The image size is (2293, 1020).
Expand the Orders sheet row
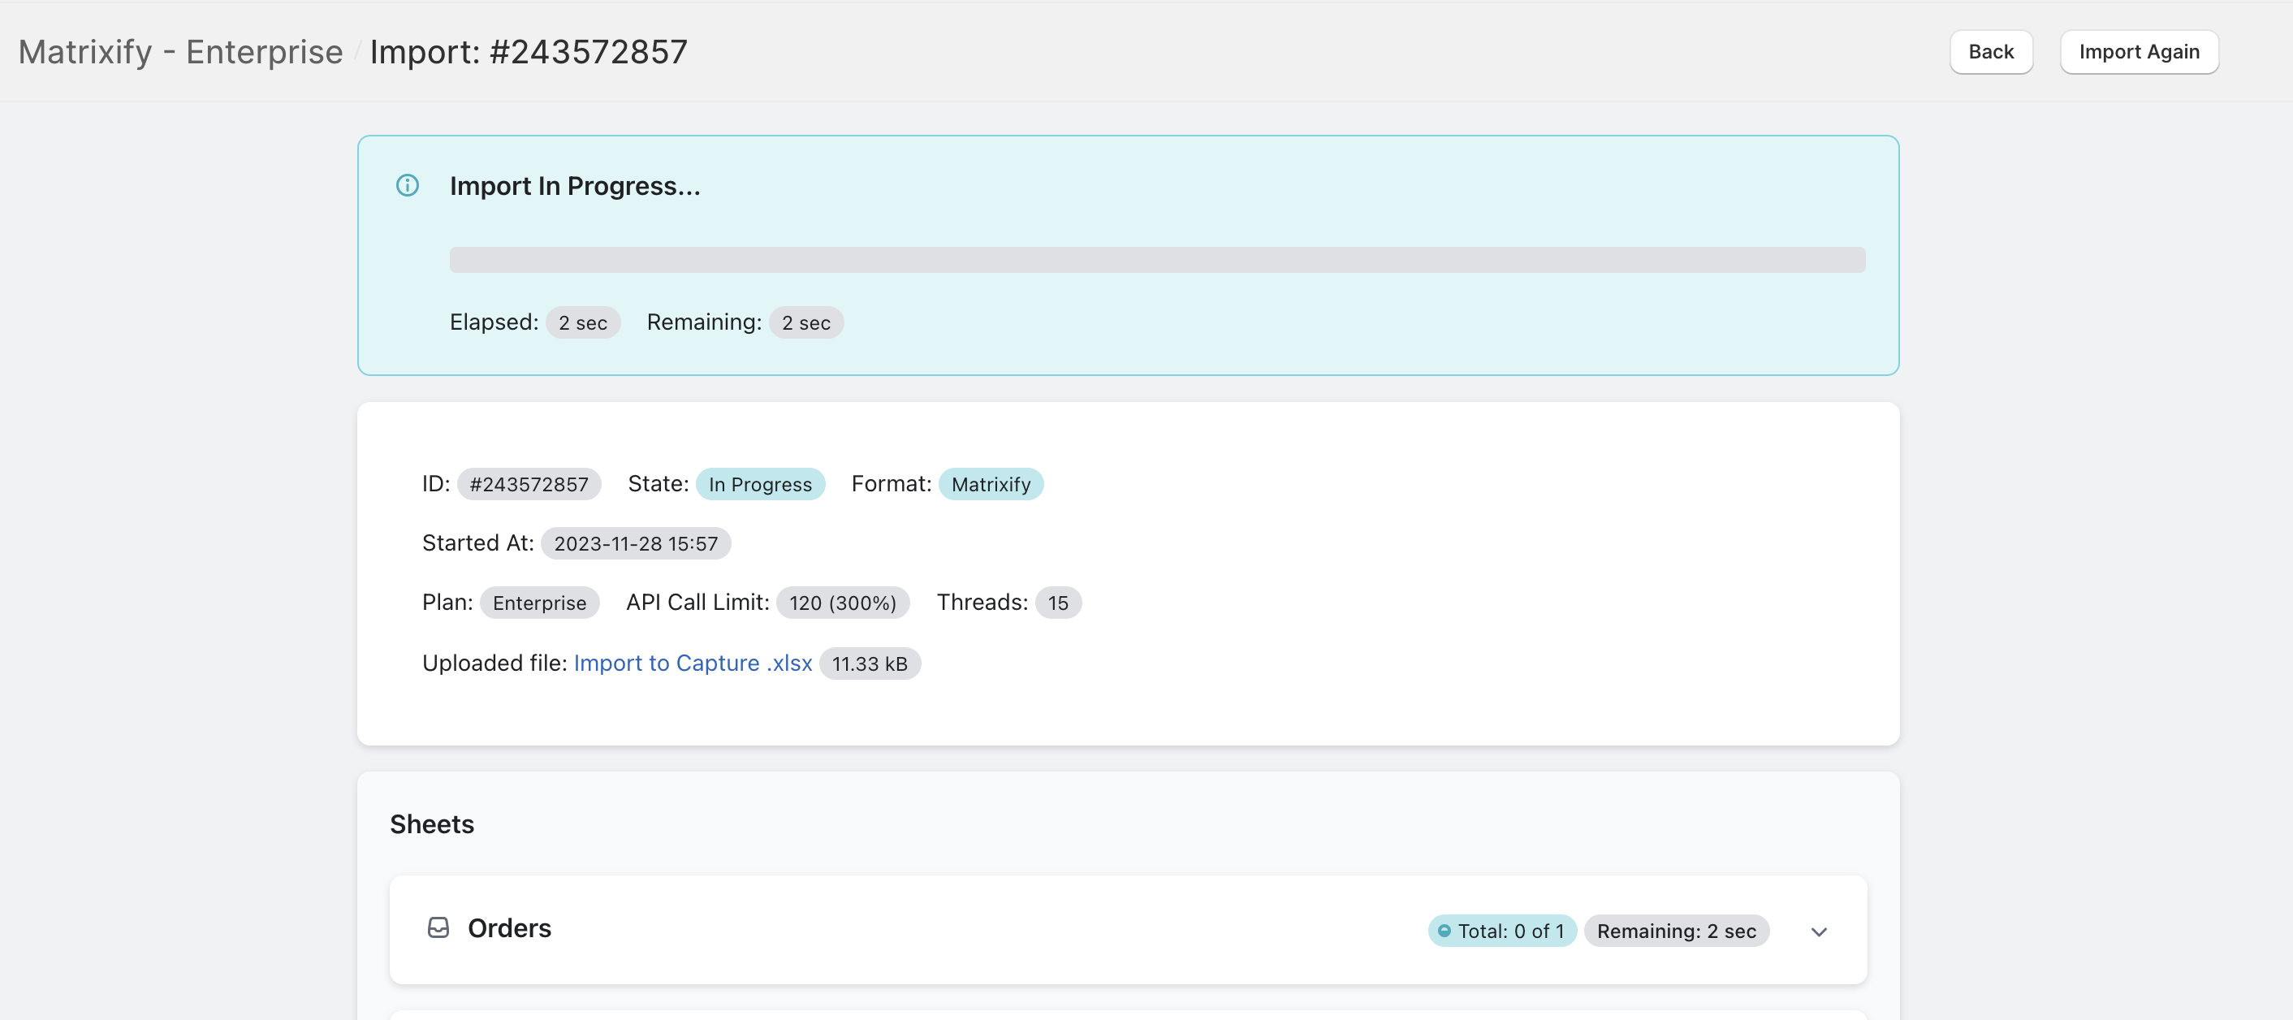pyautogui.click(x=1819, y=931)
